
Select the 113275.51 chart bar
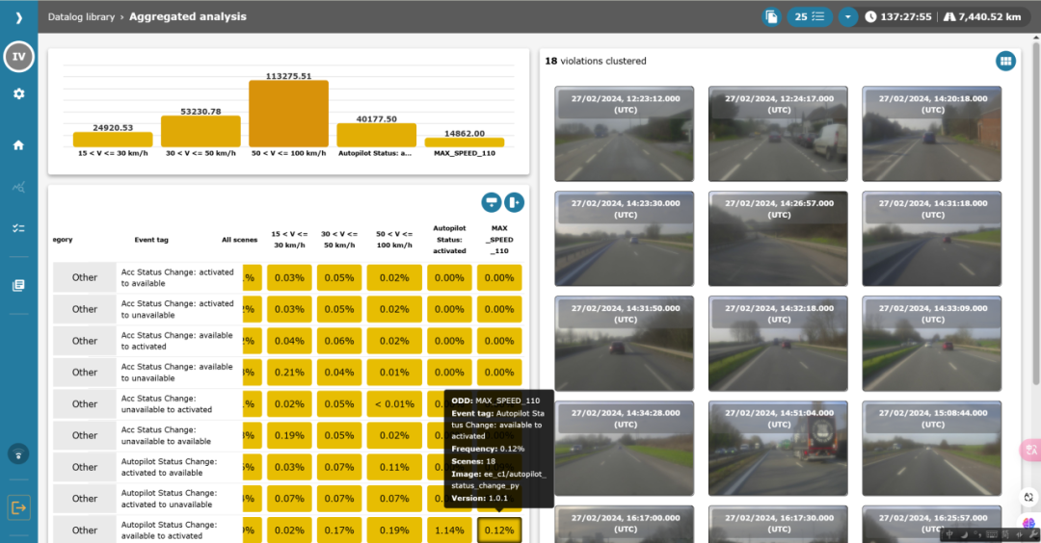tap(289, 114)
